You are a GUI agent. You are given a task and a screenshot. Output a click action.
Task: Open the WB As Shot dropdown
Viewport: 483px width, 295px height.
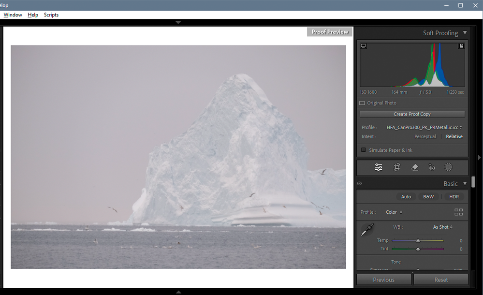[x=443, y=227]
